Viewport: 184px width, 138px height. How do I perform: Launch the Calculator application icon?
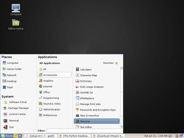click(x=77, y=69)
